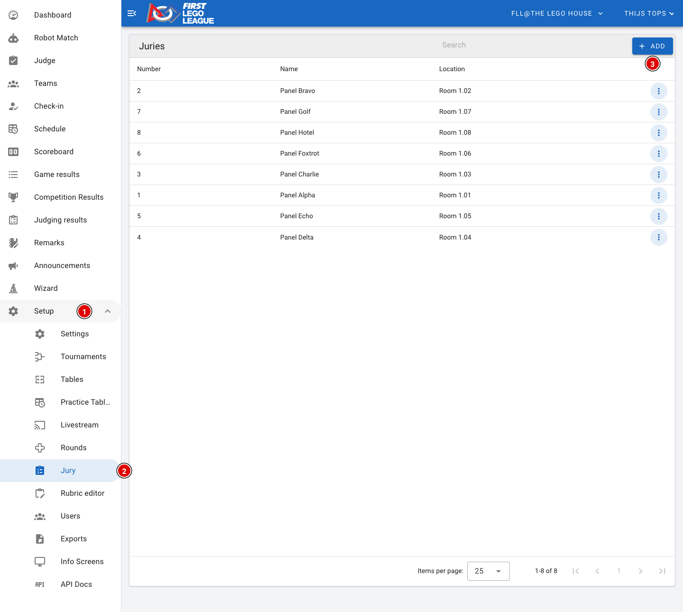683x612 pixels.
Task: Click the Scoreboard icon in sidebar
Action: 13,152
